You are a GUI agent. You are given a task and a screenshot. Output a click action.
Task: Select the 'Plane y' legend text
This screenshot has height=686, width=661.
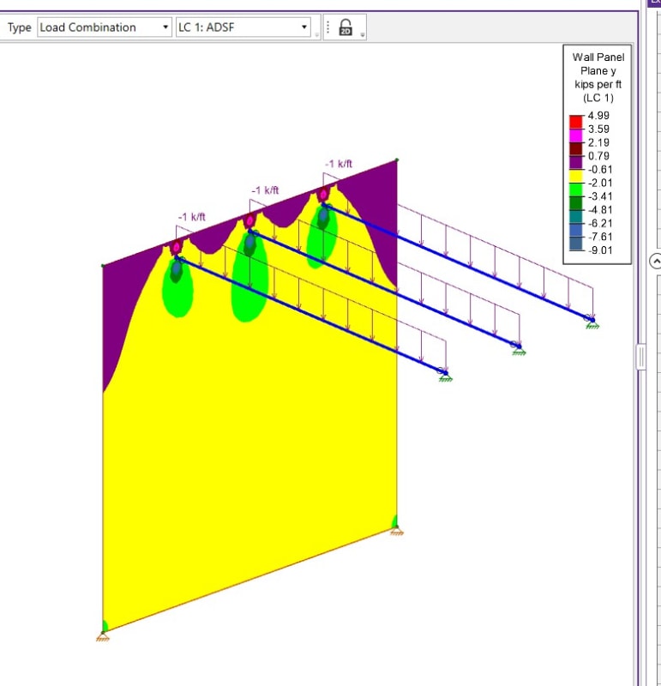pos(598,71)
